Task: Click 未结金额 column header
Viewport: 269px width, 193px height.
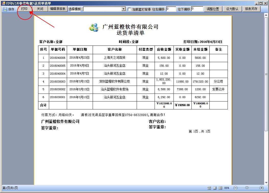Action: (200, 50)
